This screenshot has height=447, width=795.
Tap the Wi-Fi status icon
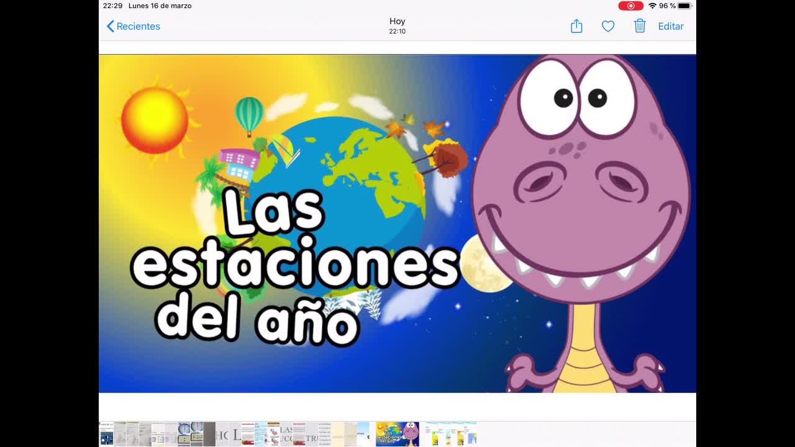pos(652,6)
